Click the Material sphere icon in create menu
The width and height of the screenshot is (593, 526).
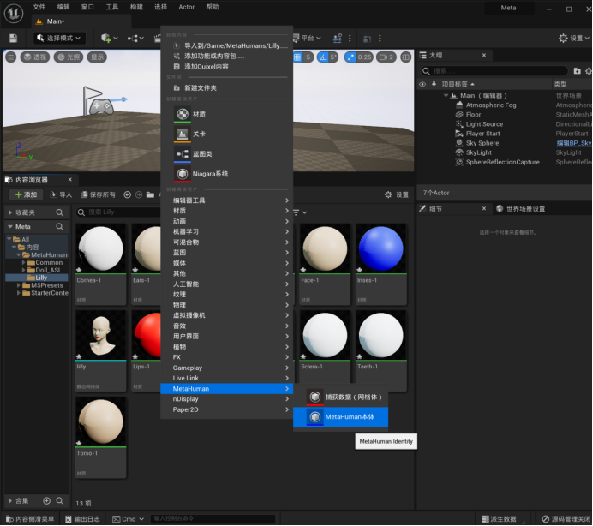[183, 114]
